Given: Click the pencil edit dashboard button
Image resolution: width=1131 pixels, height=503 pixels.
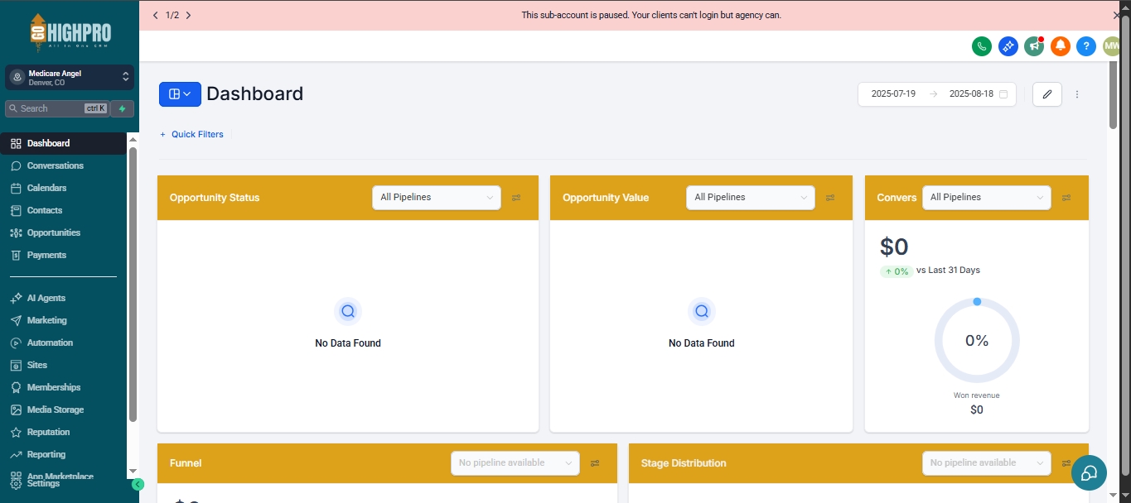Looking at the screenshot, I should [x=1047, y=94].
